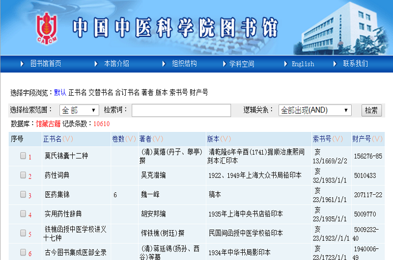Select 默认 field browse link
The width and height of the screenshot is (393, 260).
pos(60,93)
